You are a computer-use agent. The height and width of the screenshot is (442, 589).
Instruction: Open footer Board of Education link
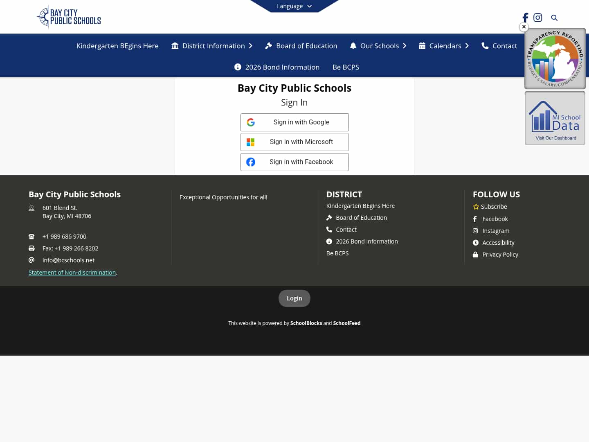coord(357,218)
